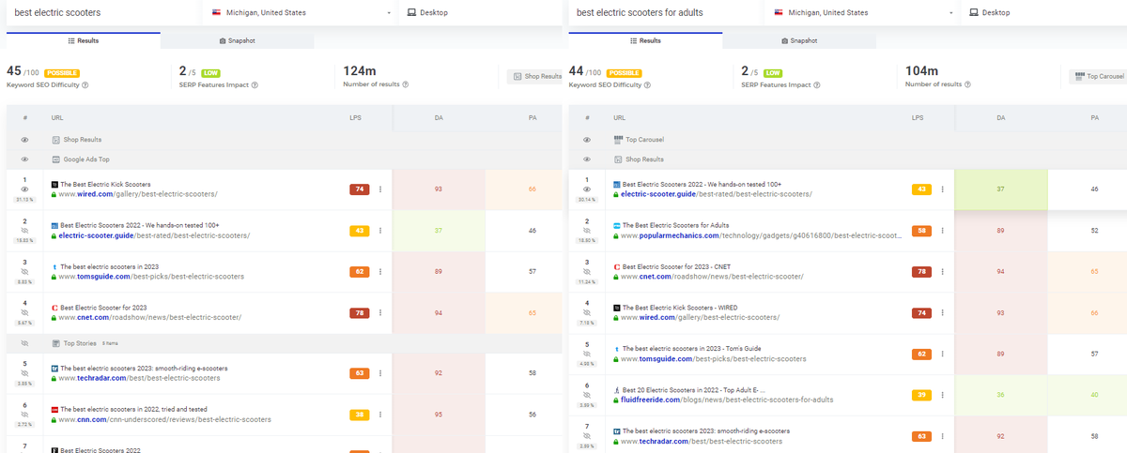Click the POSSIBLE difficulty badge in left panel

tap(62, 72)
